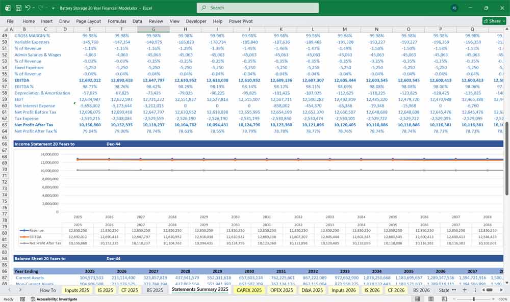Switch to the CAPEX 2025 sheet tab

(248, 290)
